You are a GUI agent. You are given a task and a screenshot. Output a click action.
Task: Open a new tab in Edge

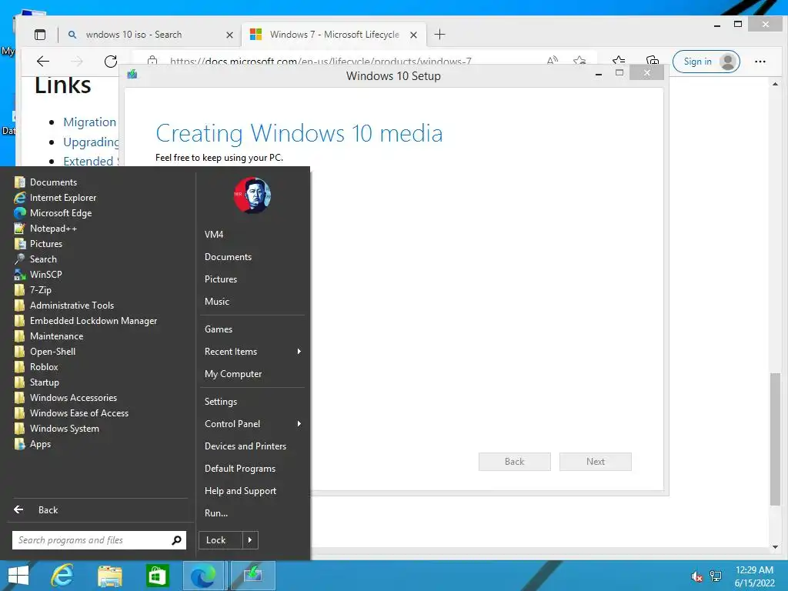439,35
